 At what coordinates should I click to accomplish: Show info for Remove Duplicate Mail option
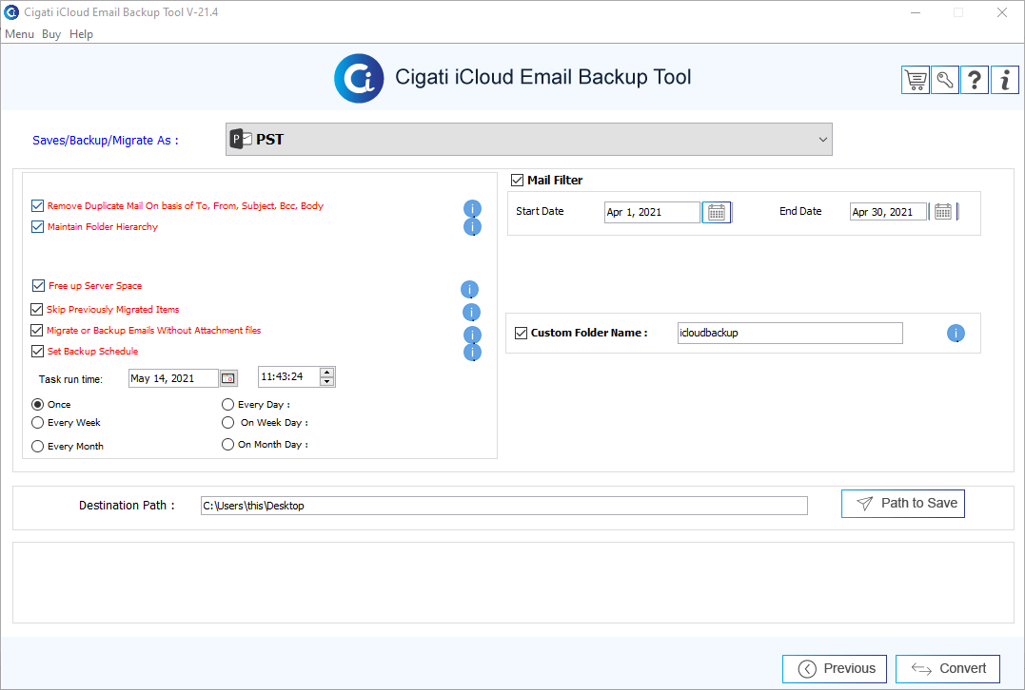pyautogui.click(x=472, y=208)
